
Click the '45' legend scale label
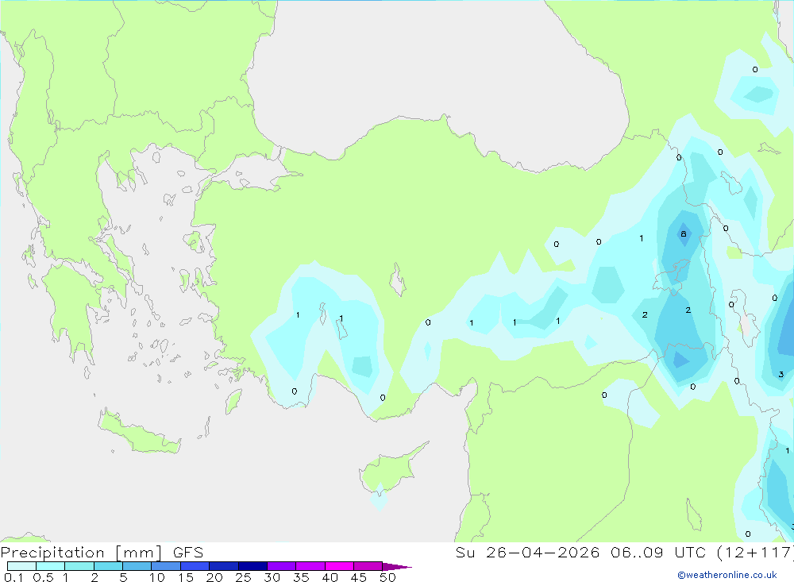click(359, 577)
